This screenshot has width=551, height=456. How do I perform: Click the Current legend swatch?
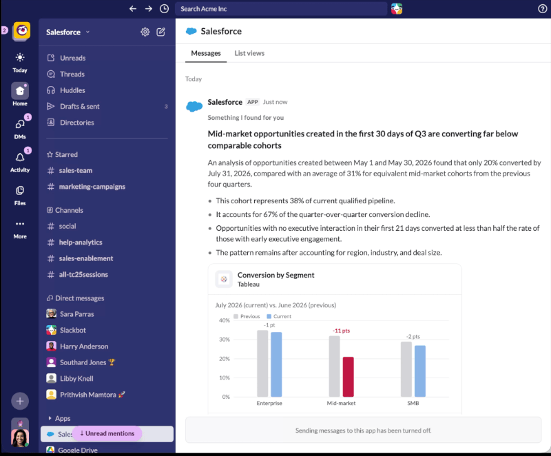269,316
